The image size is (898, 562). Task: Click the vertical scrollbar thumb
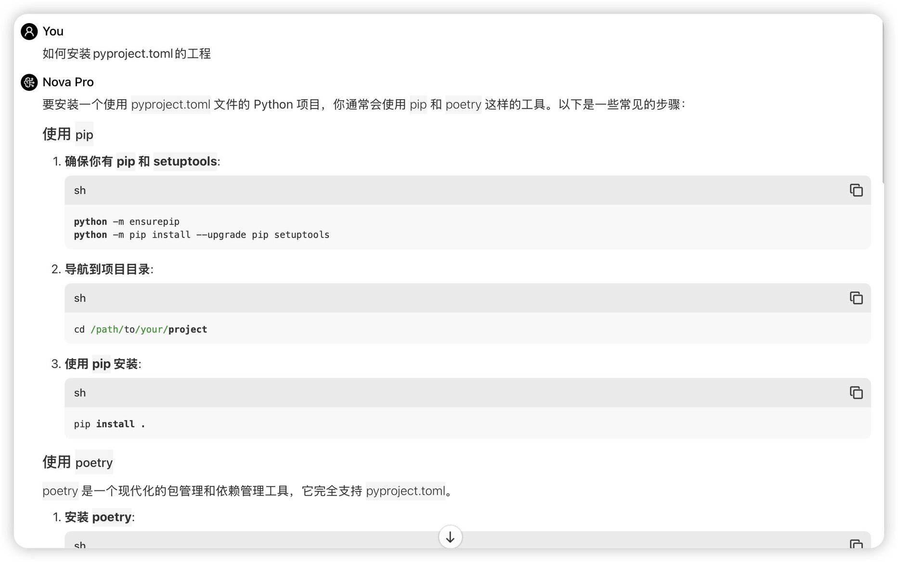click(884, 101)
